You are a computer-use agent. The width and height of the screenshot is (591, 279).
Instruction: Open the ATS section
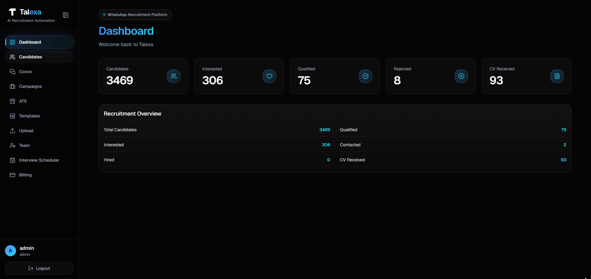[x=39, y=101]
